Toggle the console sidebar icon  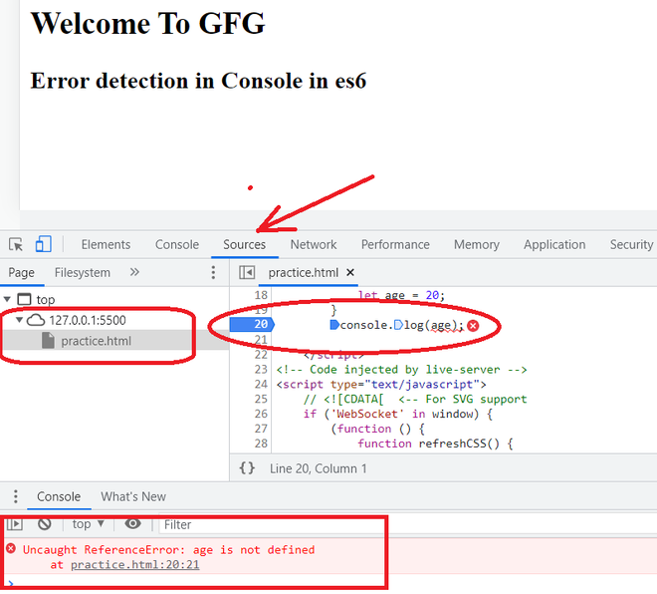point(14,524)
